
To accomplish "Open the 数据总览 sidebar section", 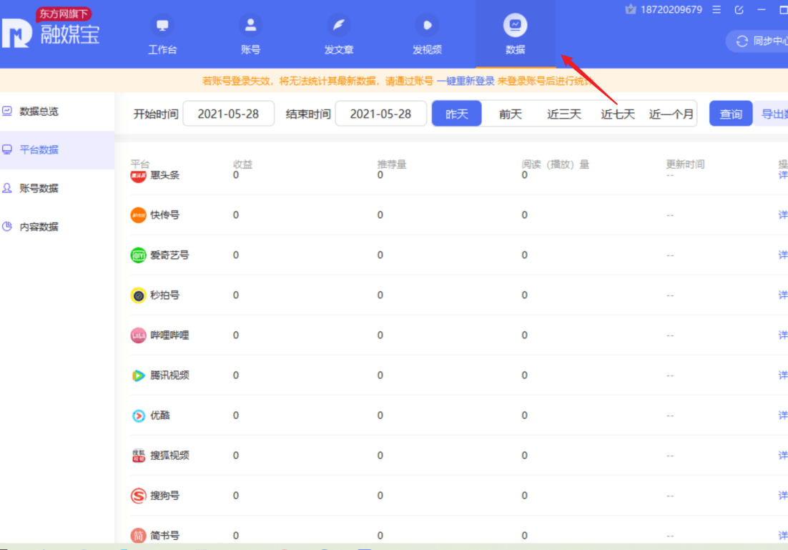I will coord(57,112).
